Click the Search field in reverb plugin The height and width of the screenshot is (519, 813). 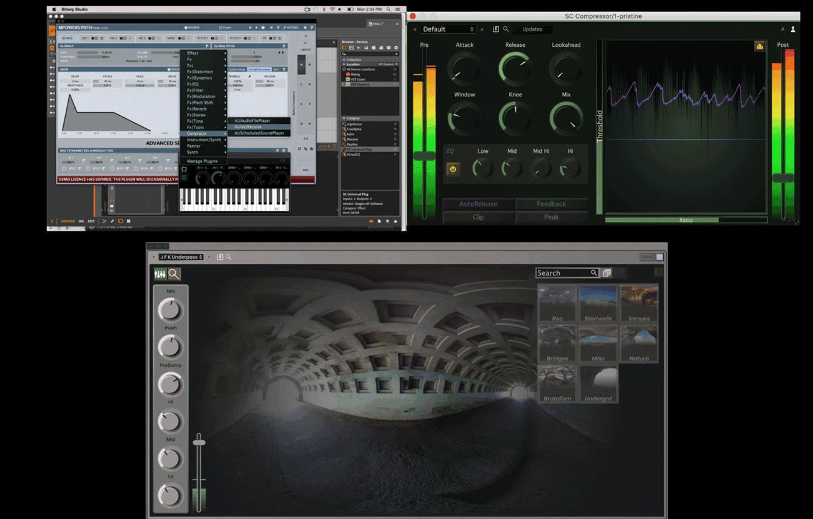[568, 273]
